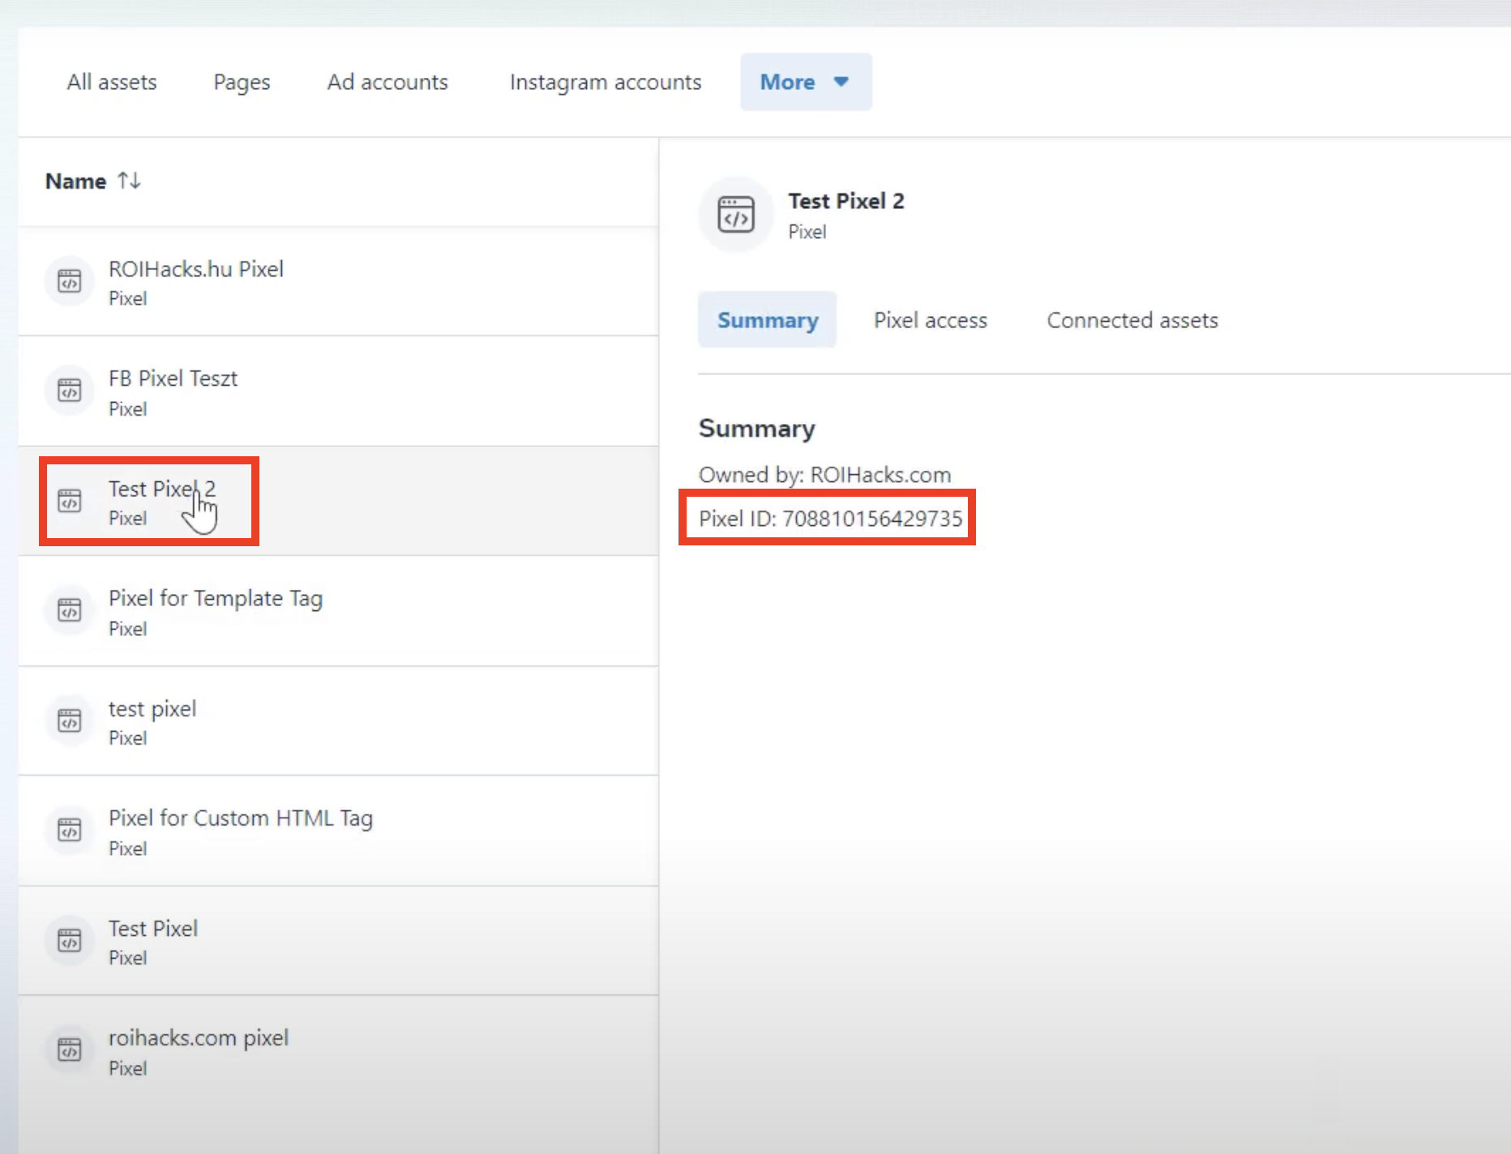
Task: Click the large pixel icon in the details header
Action: 736,215
